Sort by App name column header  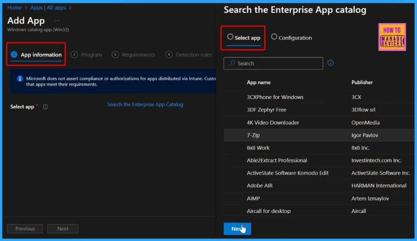click(x=259, y=82)
